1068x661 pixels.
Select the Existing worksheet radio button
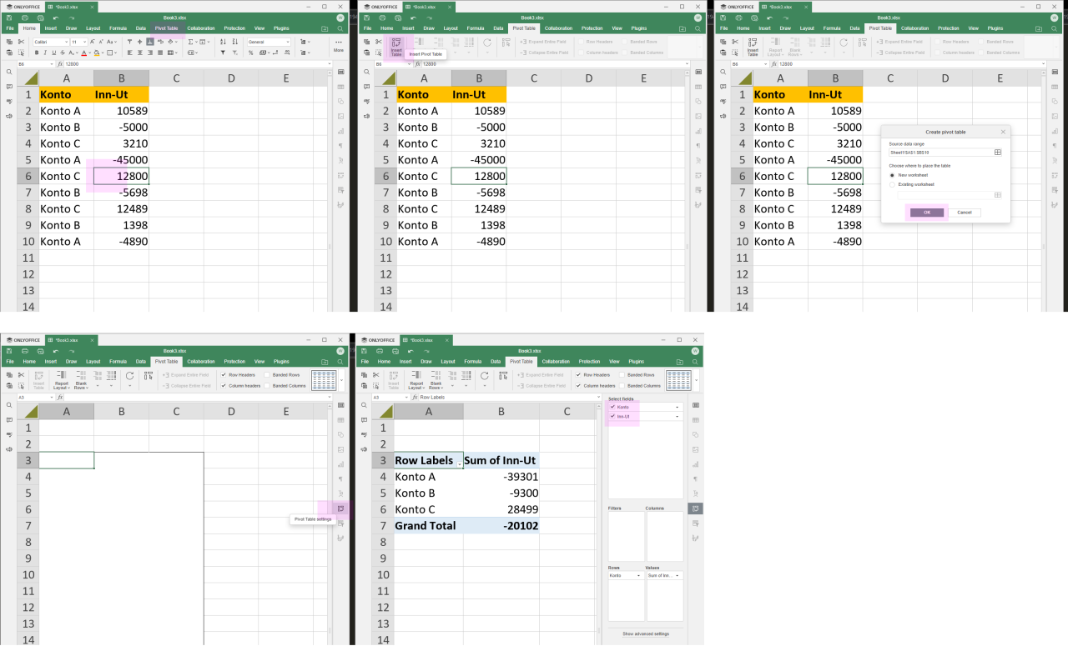pyautogui.click(x=892, y=183)
